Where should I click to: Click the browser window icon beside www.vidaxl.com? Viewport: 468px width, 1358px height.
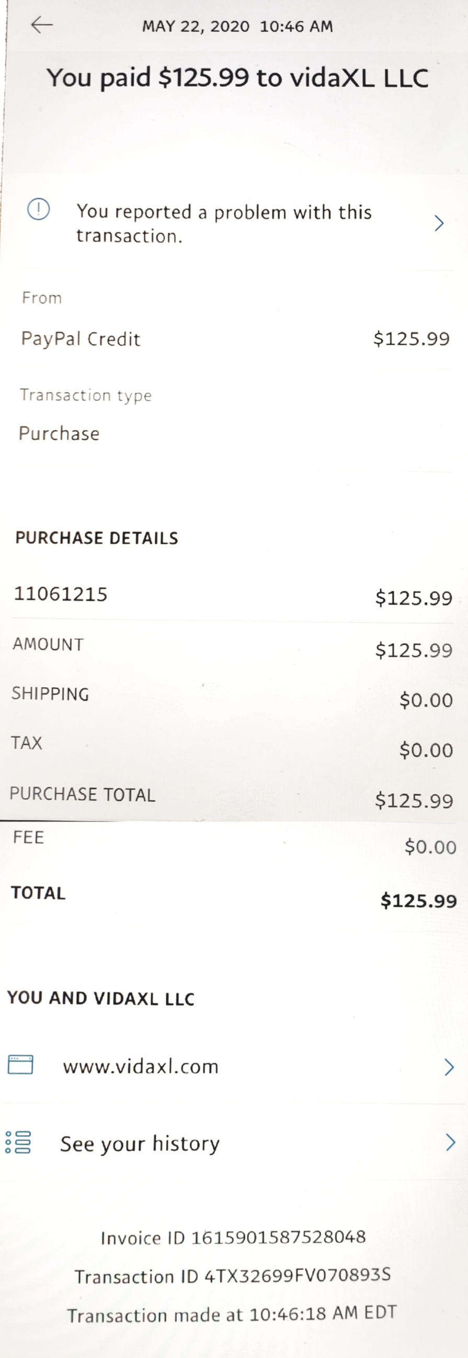pos(20,1064)
